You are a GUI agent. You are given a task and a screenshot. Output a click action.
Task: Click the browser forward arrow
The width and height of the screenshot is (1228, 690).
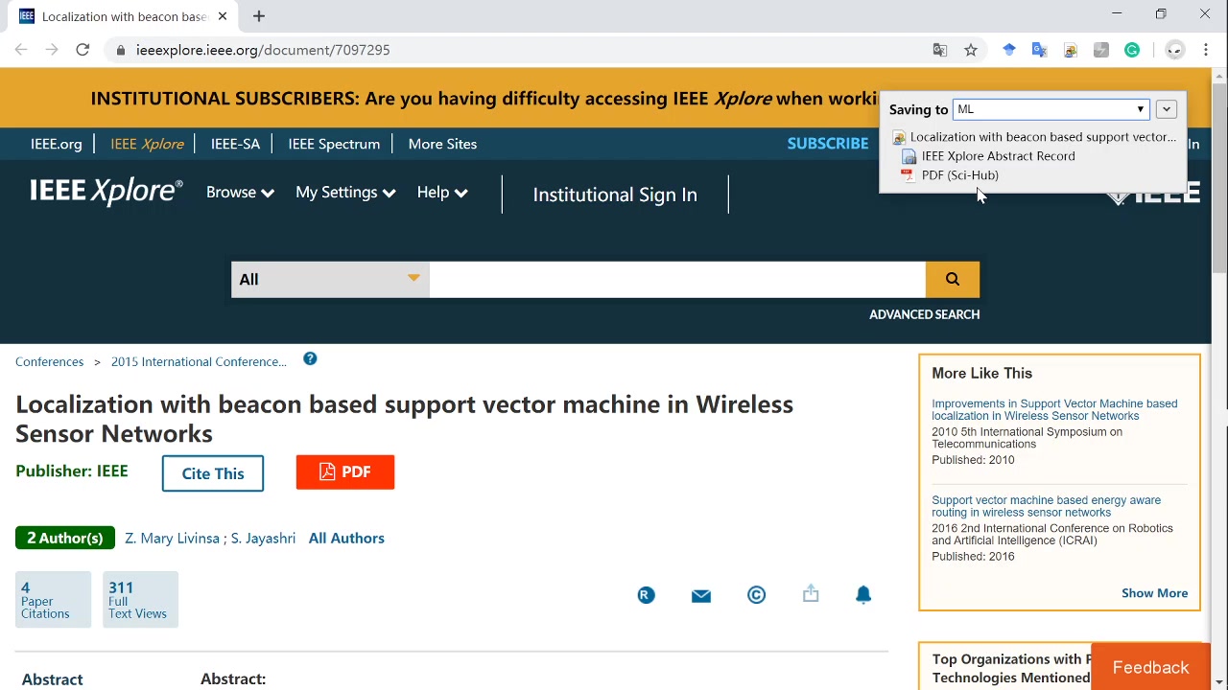click(52, 50)
